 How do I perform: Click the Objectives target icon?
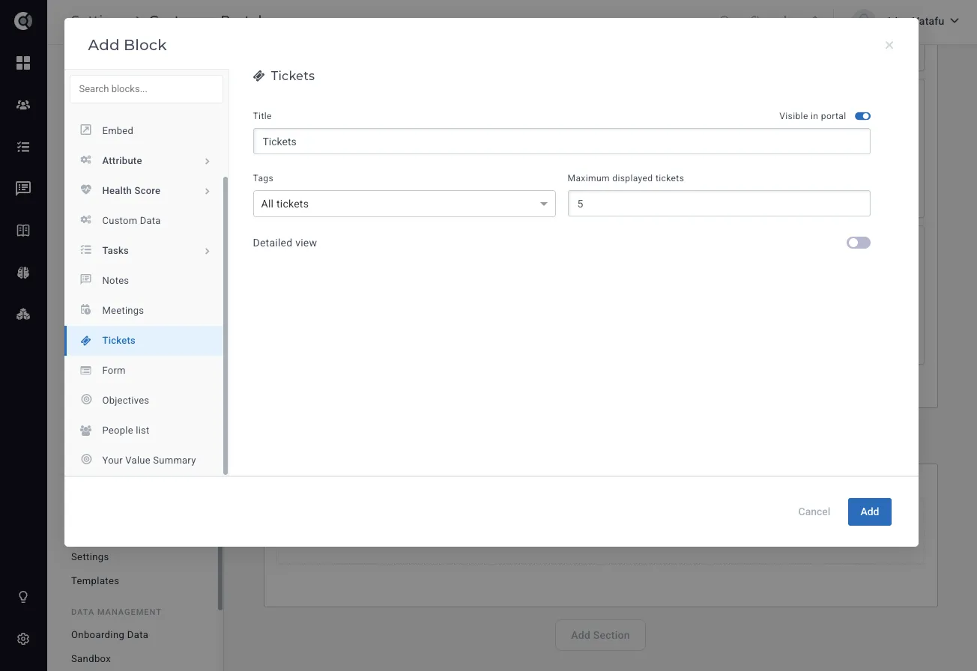coord(86,400)
